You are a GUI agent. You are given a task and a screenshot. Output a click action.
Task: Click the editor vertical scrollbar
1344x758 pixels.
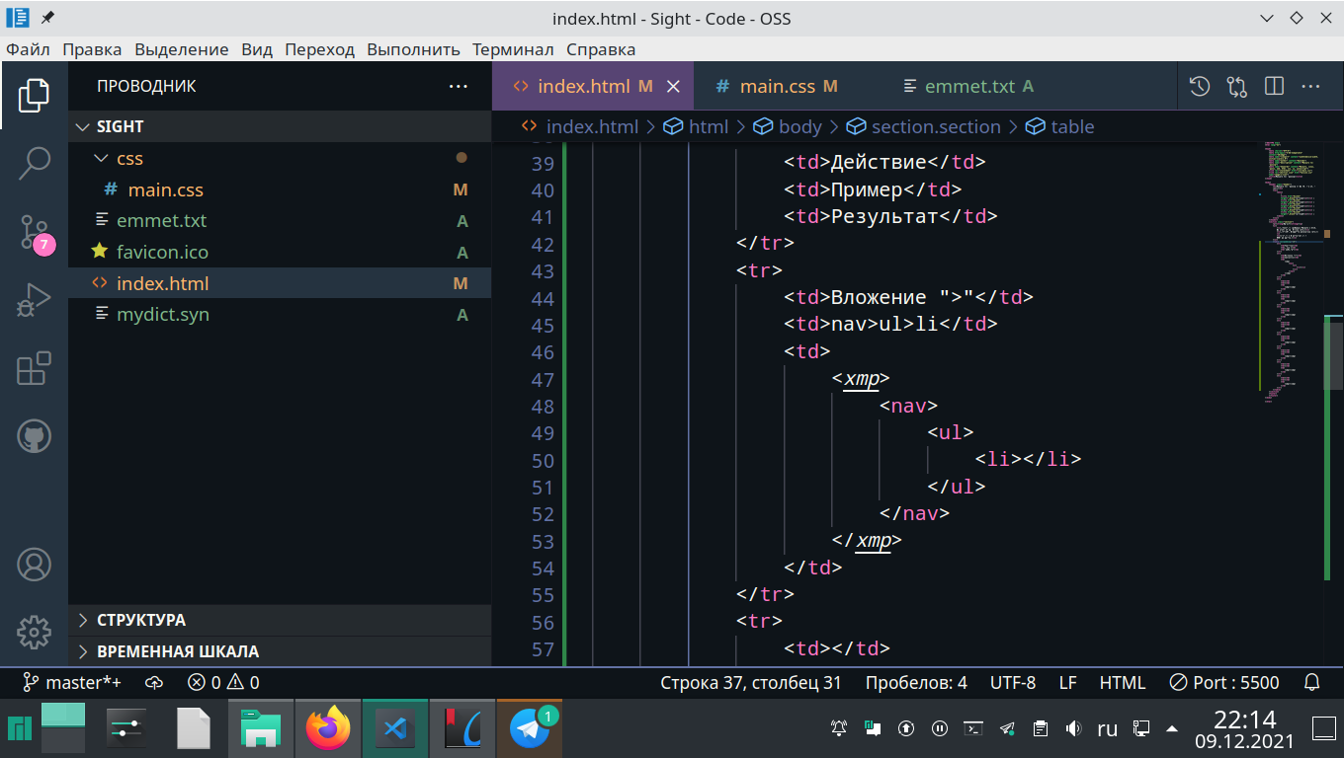coord(1333,355)
